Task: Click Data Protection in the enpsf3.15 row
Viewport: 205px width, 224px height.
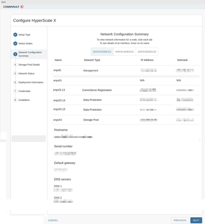Action: coord(93,110)
